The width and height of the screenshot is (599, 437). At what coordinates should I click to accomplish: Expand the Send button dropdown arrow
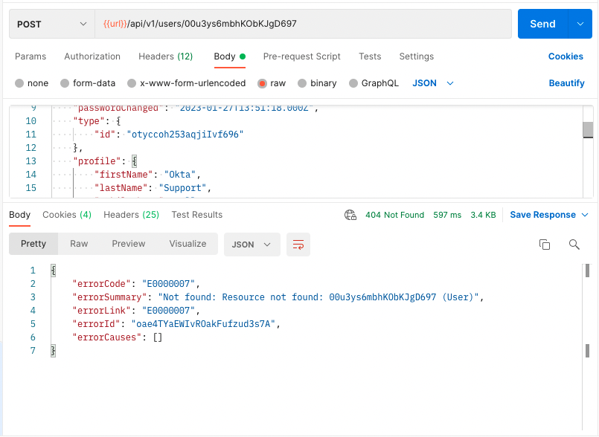click(580, 24)
